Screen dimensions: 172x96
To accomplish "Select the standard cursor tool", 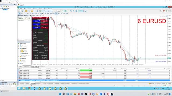I will [19, 14].
